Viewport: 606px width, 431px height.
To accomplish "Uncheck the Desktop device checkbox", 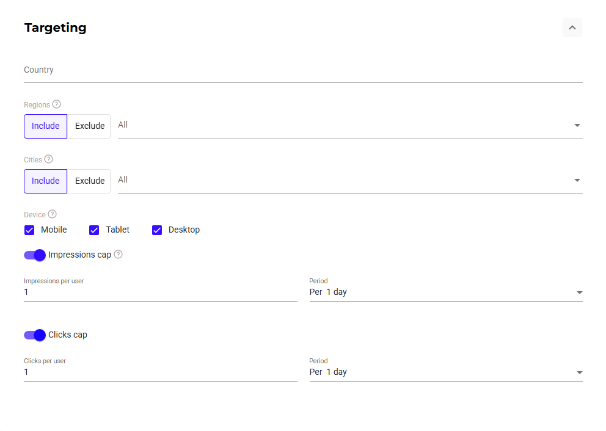I will coord(157,230).
